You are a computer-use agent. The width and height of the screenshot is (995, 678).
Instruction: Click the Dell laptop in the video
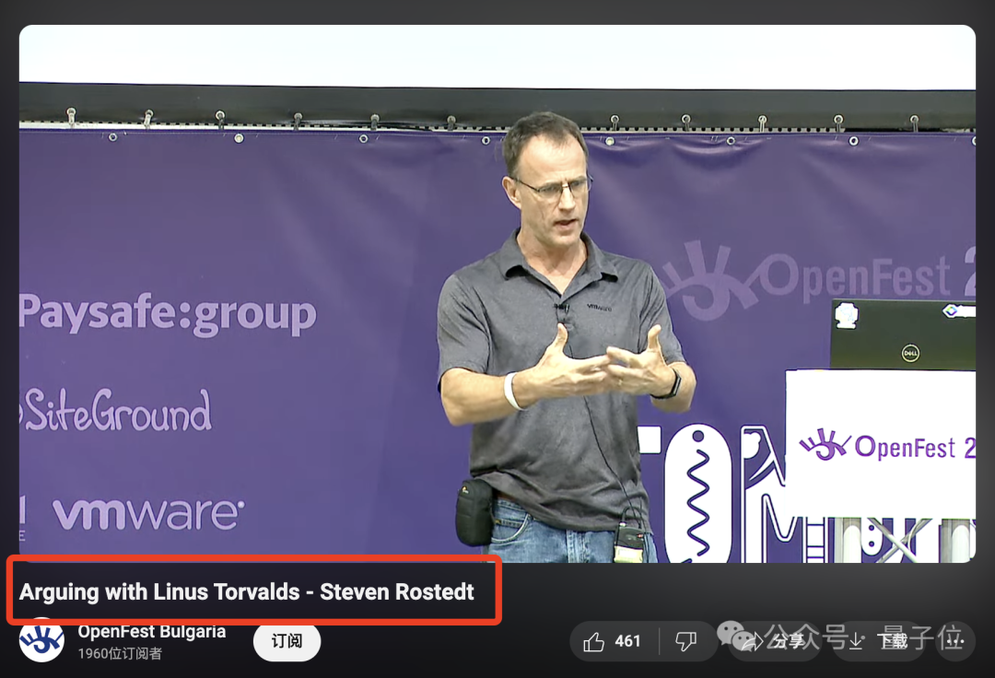click(x=901, y=335)
